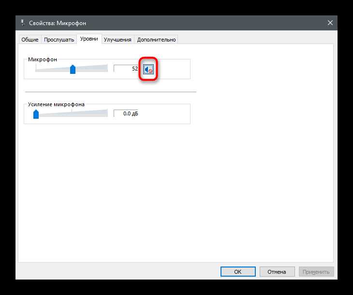This screenshot has width=353, height=295.
Task: Open the Прослушать tab
Action: 59,40
